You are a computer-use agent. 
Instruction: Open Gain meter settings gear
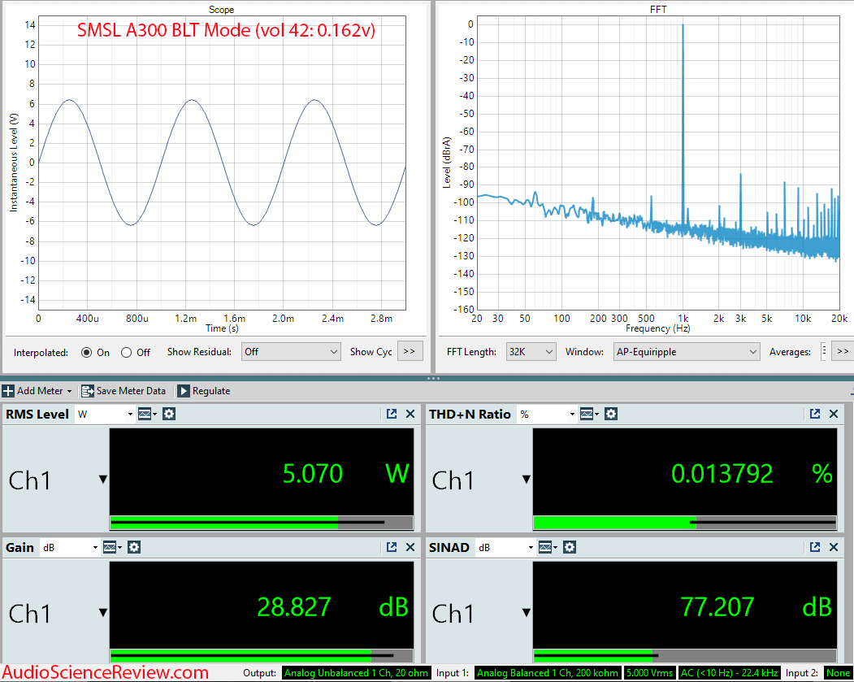point(135,547)
